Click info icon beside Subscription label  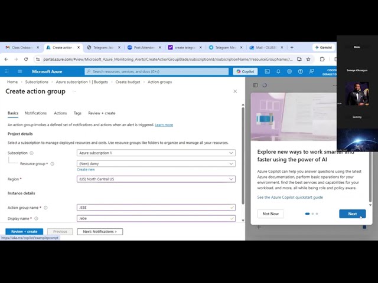(31, 153)
